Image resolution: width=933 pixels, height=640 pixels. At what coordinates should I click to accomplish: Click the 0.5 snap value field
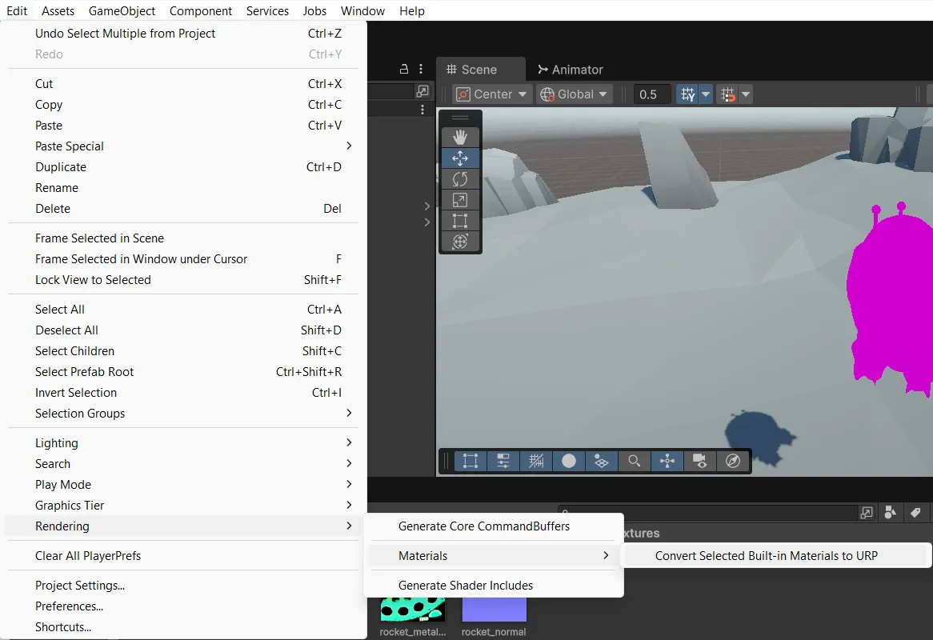coord(651,94)
